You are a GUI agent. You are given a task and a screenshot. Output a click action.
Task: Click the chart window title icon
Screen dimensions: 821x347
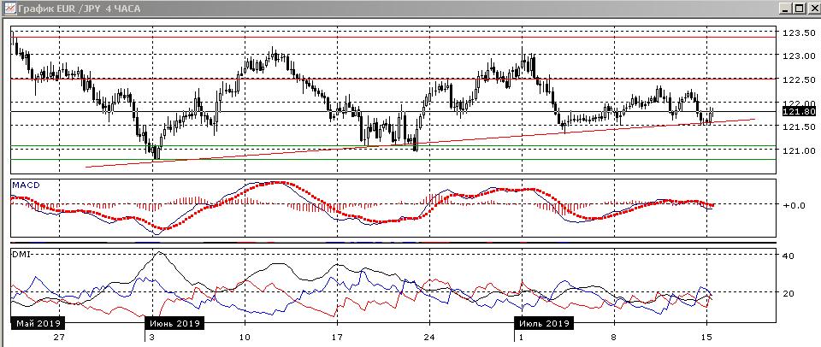(9, 8)
